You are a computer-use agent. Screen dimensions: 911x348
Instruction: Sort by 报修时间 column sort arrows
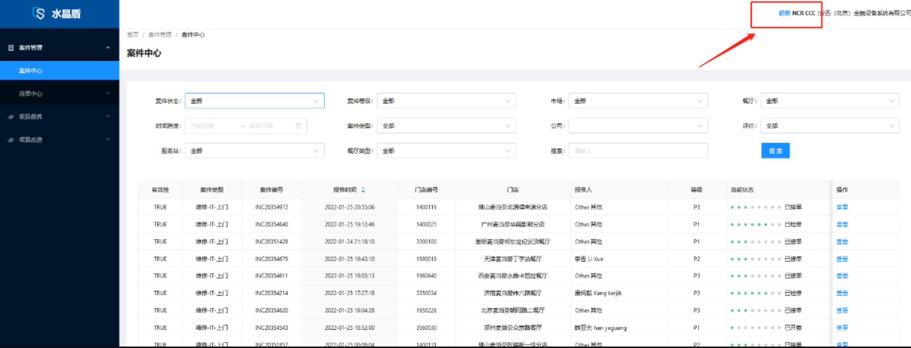coord(363,190)
